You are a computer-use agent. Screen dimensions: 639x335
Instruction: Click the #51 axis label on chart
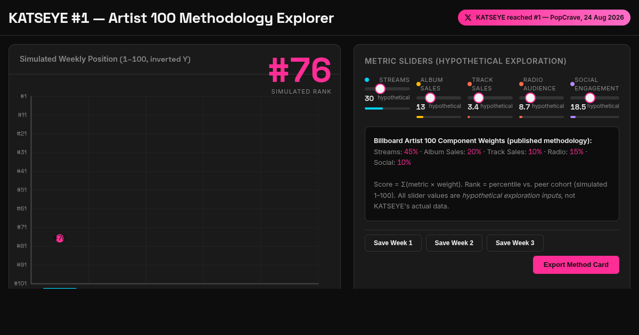pos(22,190)
